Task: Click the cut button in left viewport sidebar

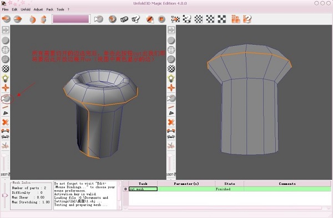Action: click(6, 98)
